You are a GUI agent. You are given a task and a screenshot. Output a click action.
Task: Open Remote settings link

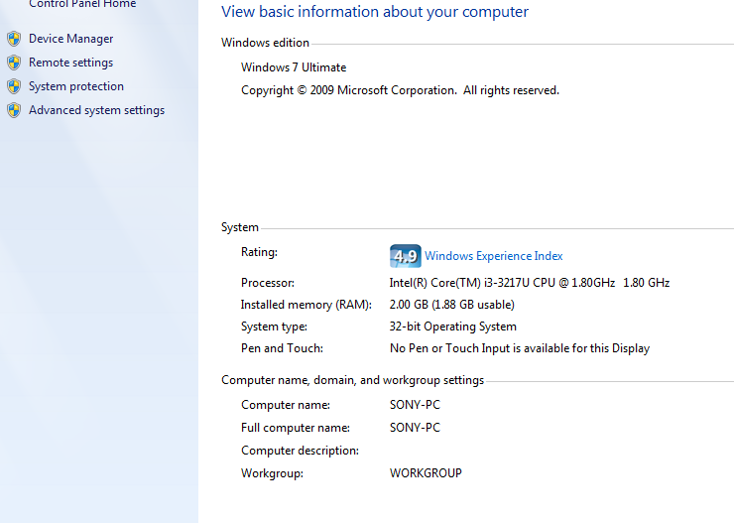[x=70, y=63]
